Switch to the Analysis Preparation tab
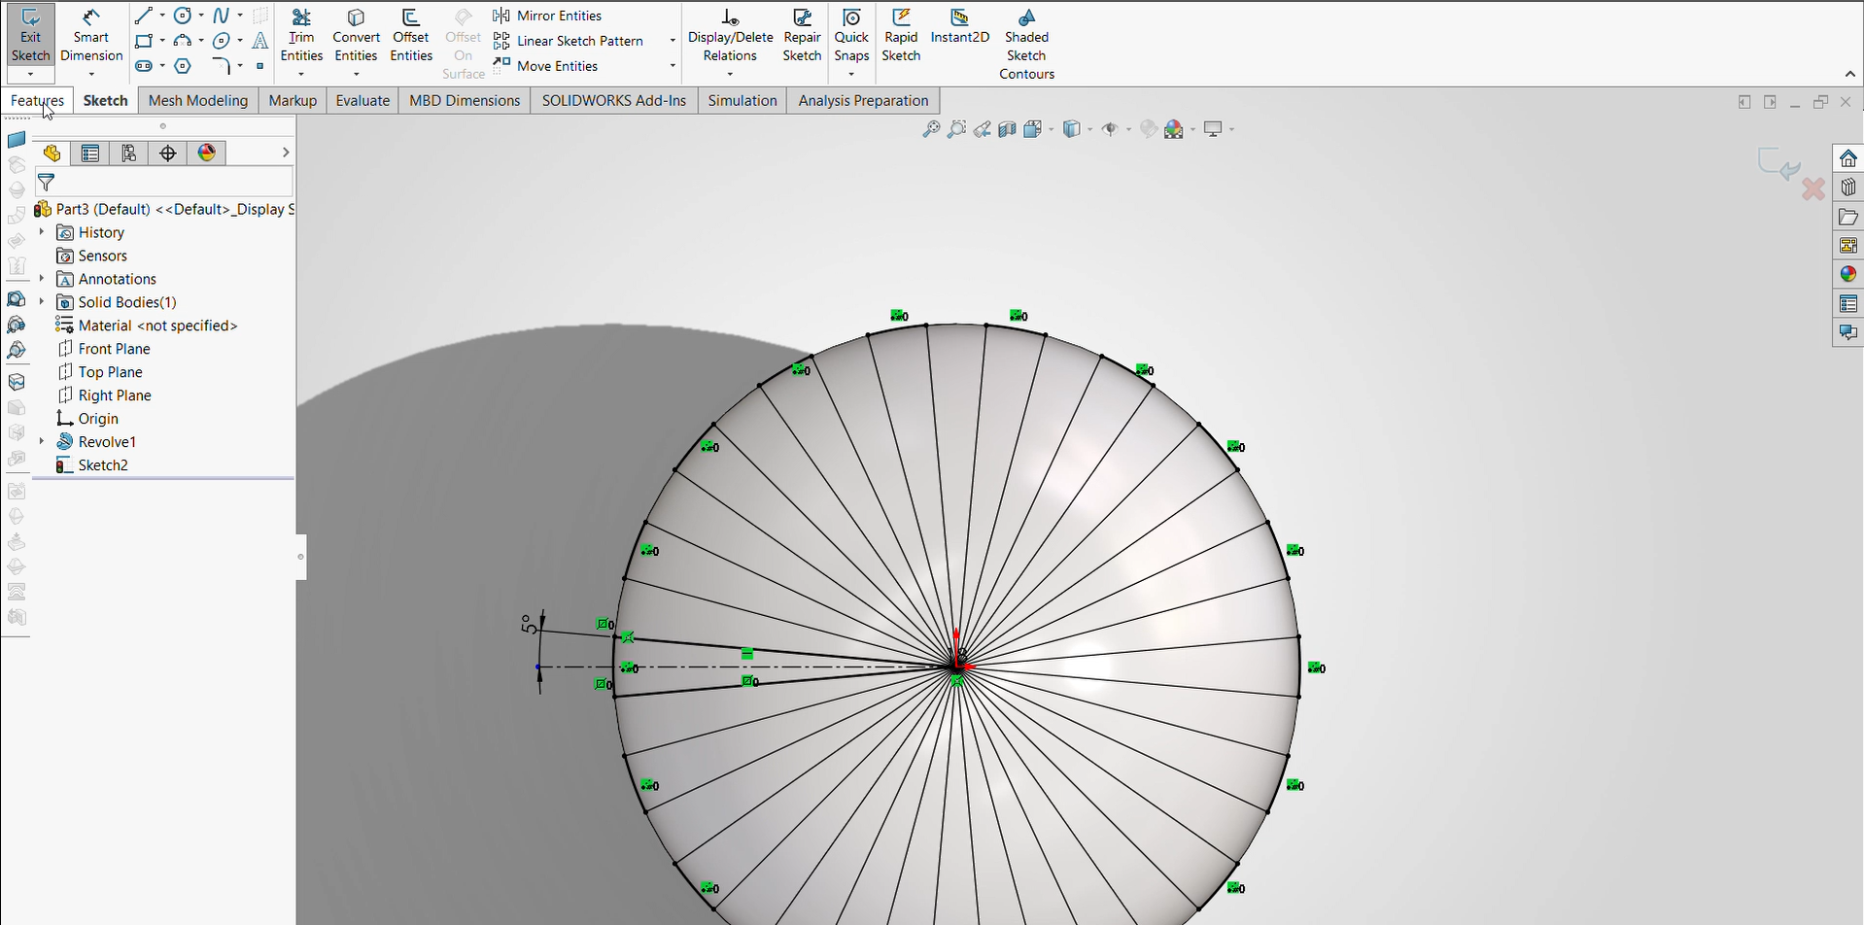The height and width of the screenshot is (925, 1864). (863, 100)
